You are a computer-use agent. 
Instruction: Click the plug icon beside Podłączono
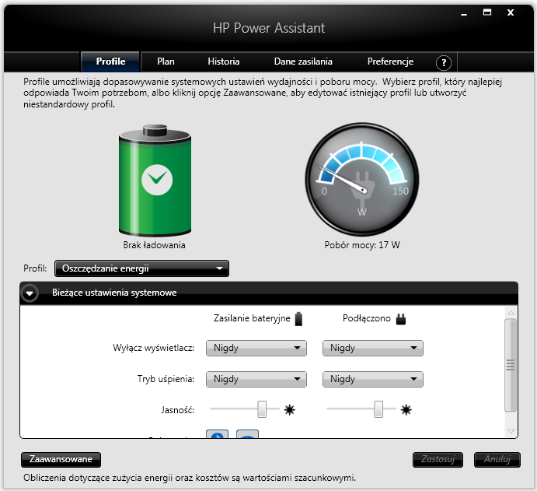tap(401, 319)
